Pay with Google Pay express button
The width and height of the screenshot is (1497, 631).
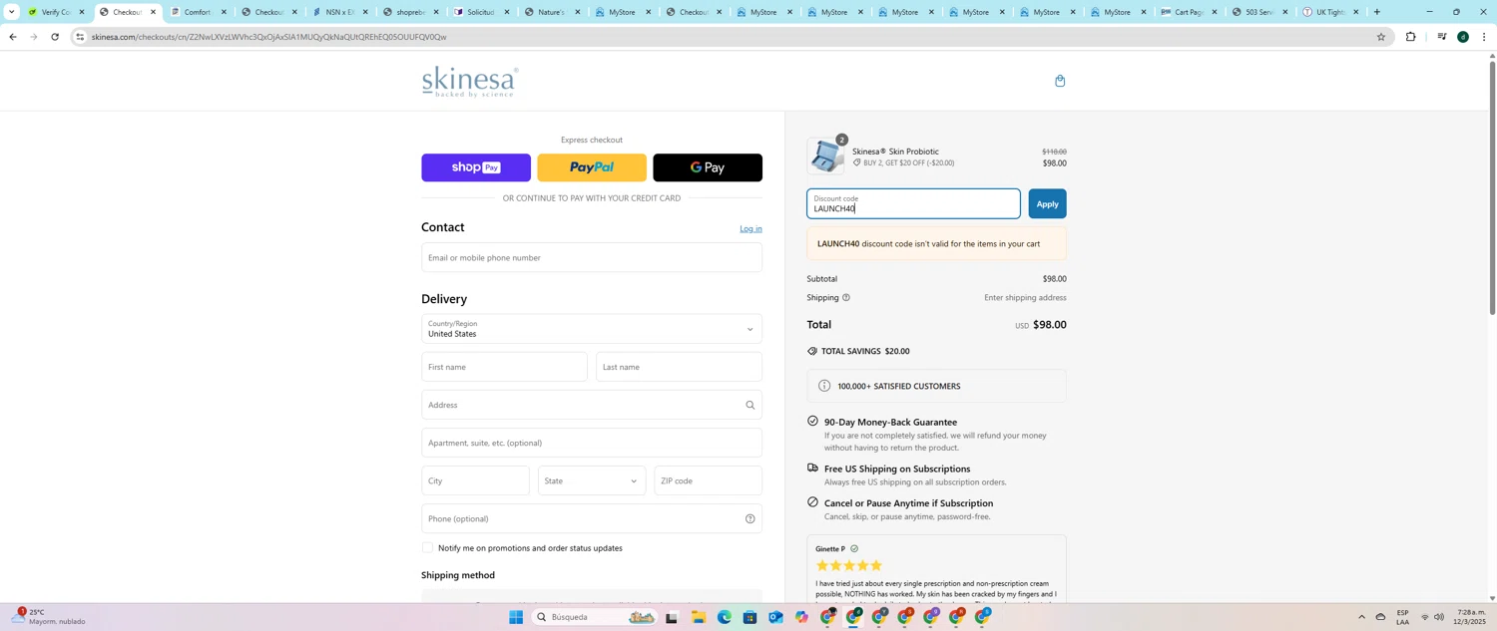[x=708, y=167]
